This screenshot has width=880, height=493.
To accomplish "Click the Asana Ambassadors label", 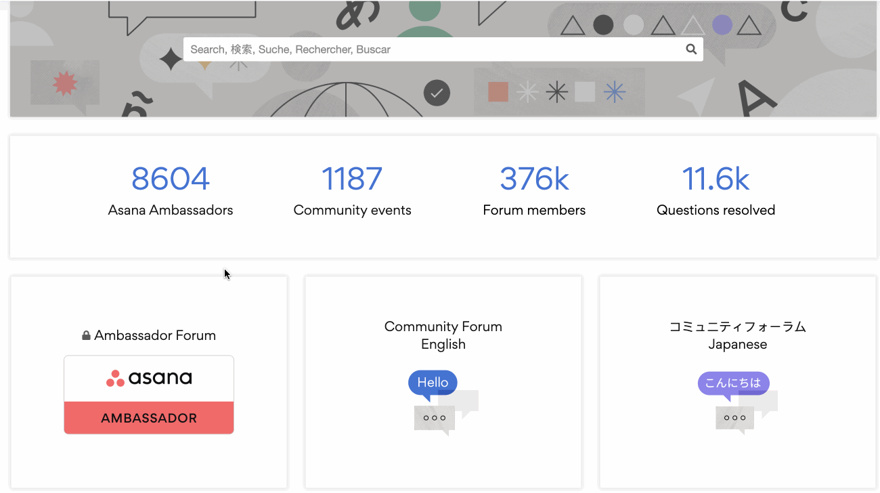I will coord(171,210).
